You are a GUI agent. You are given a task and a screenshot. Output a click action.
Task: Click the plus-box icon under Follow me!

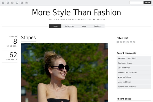pyautogui.click(x=128, y=42)
